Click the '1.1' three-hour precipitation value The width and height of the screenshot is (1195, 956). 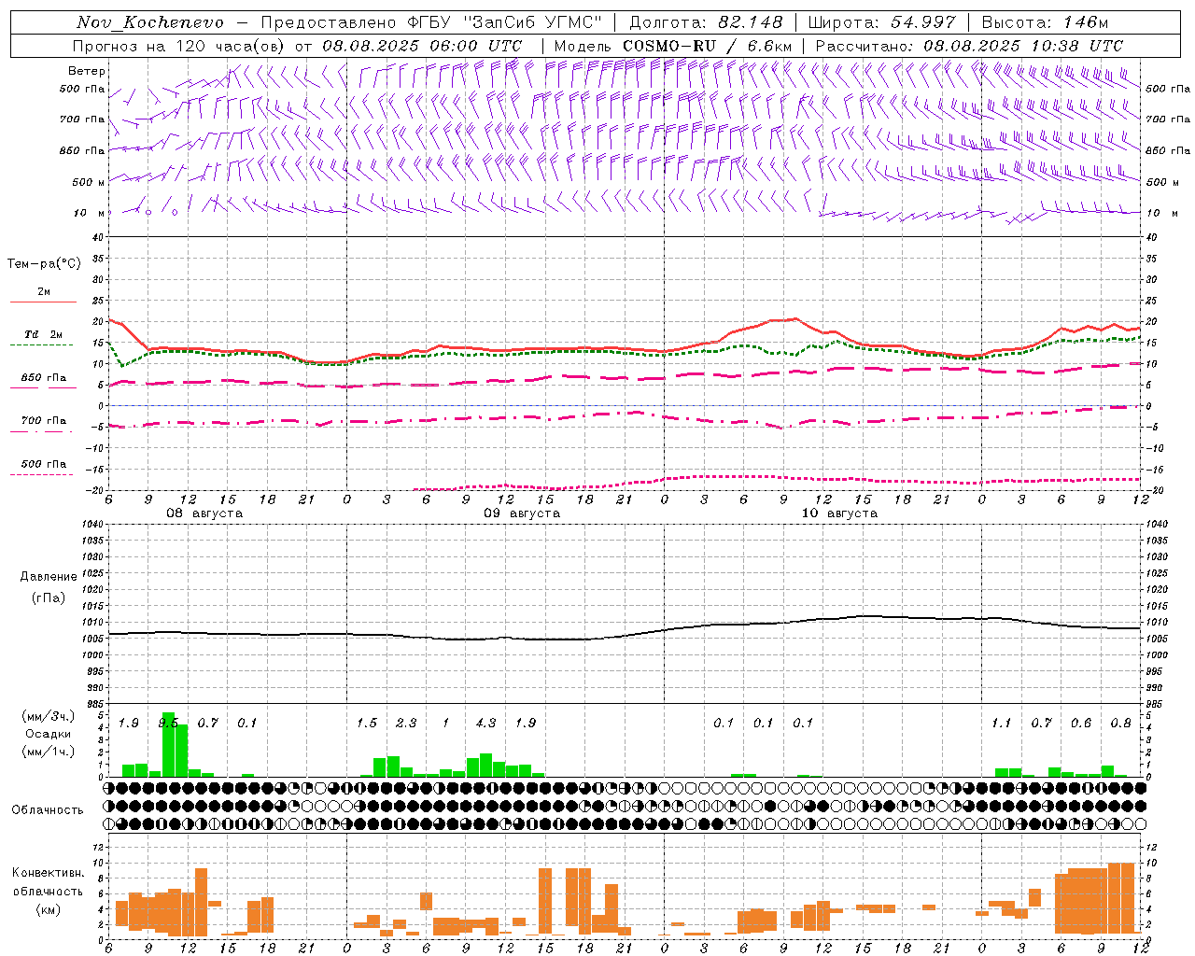(1002, 724)
